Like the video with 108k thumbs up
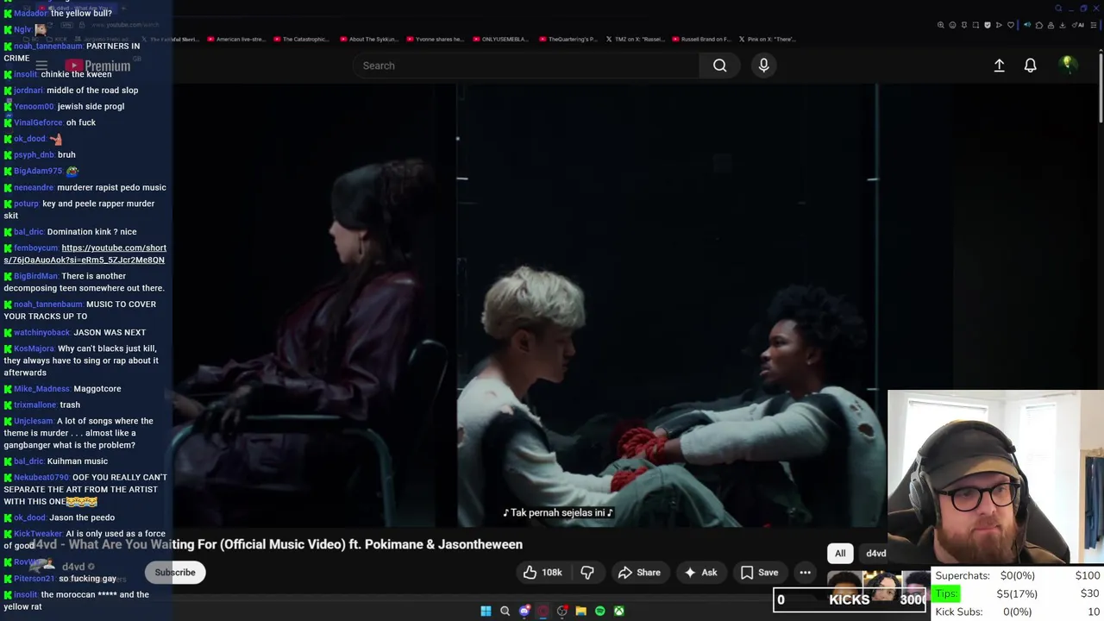 [x=542, y=573]
